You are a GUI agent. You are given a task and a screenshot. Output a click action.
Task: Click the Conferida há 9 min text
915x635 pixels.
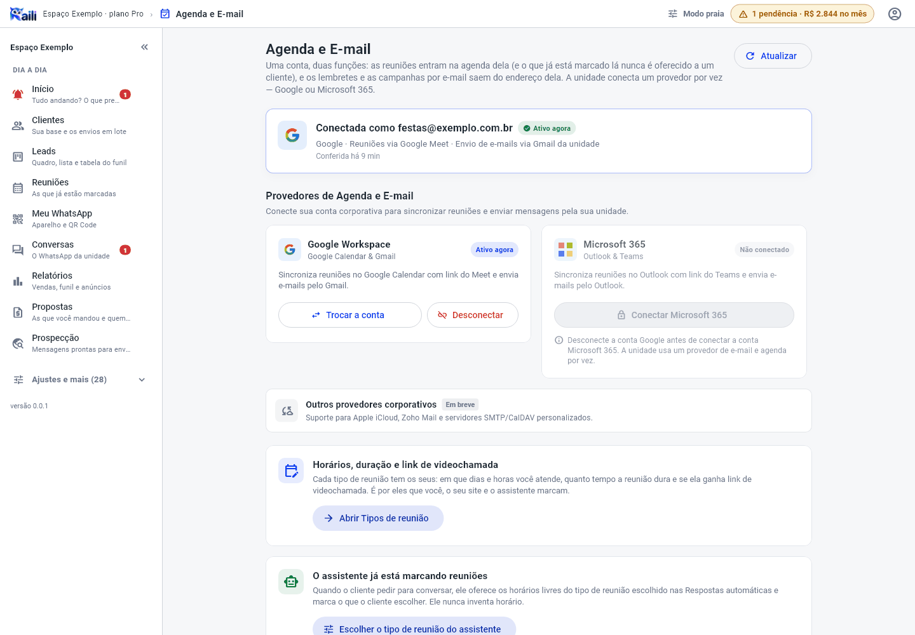(348, 156)
